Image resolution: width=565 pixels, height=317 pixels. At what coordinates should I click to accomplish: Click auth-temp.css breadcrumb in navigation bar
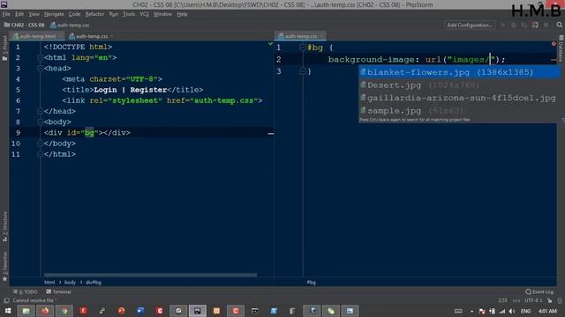(70, 26)
